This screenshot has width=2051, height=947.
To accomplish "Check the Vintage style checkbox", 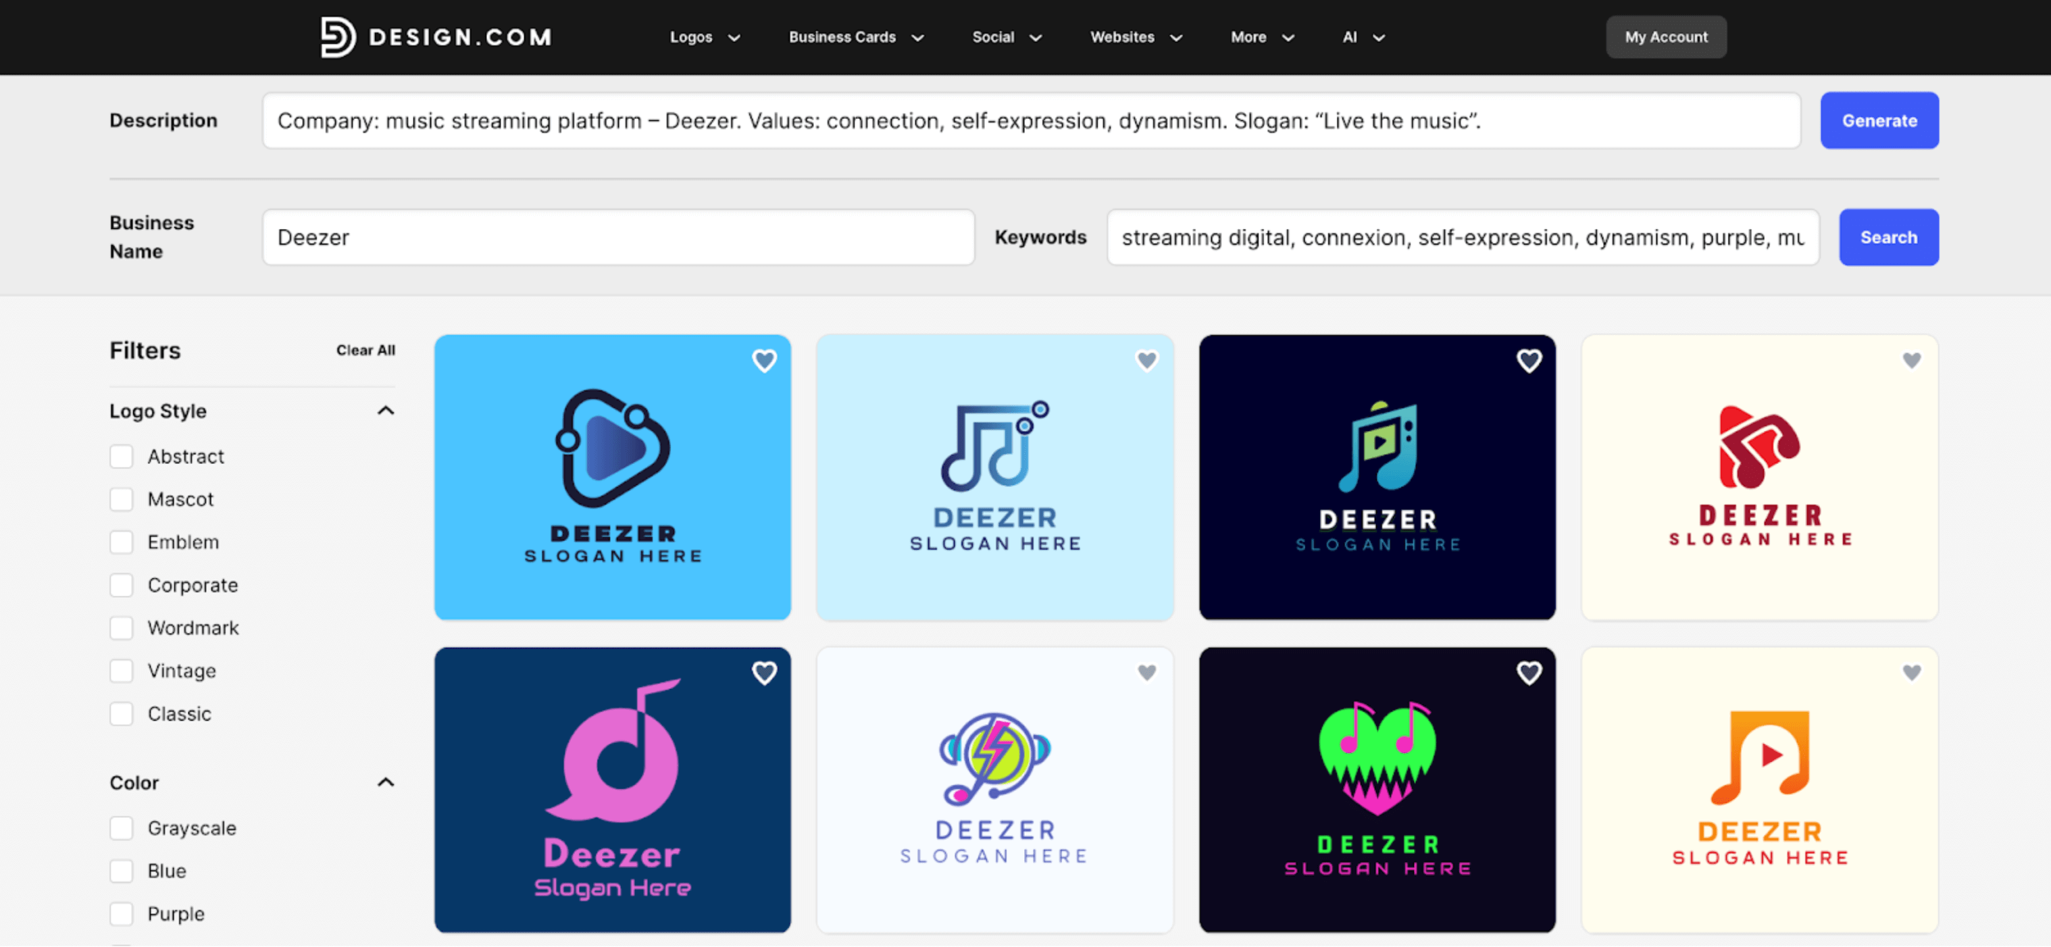I will click(121, 670).
